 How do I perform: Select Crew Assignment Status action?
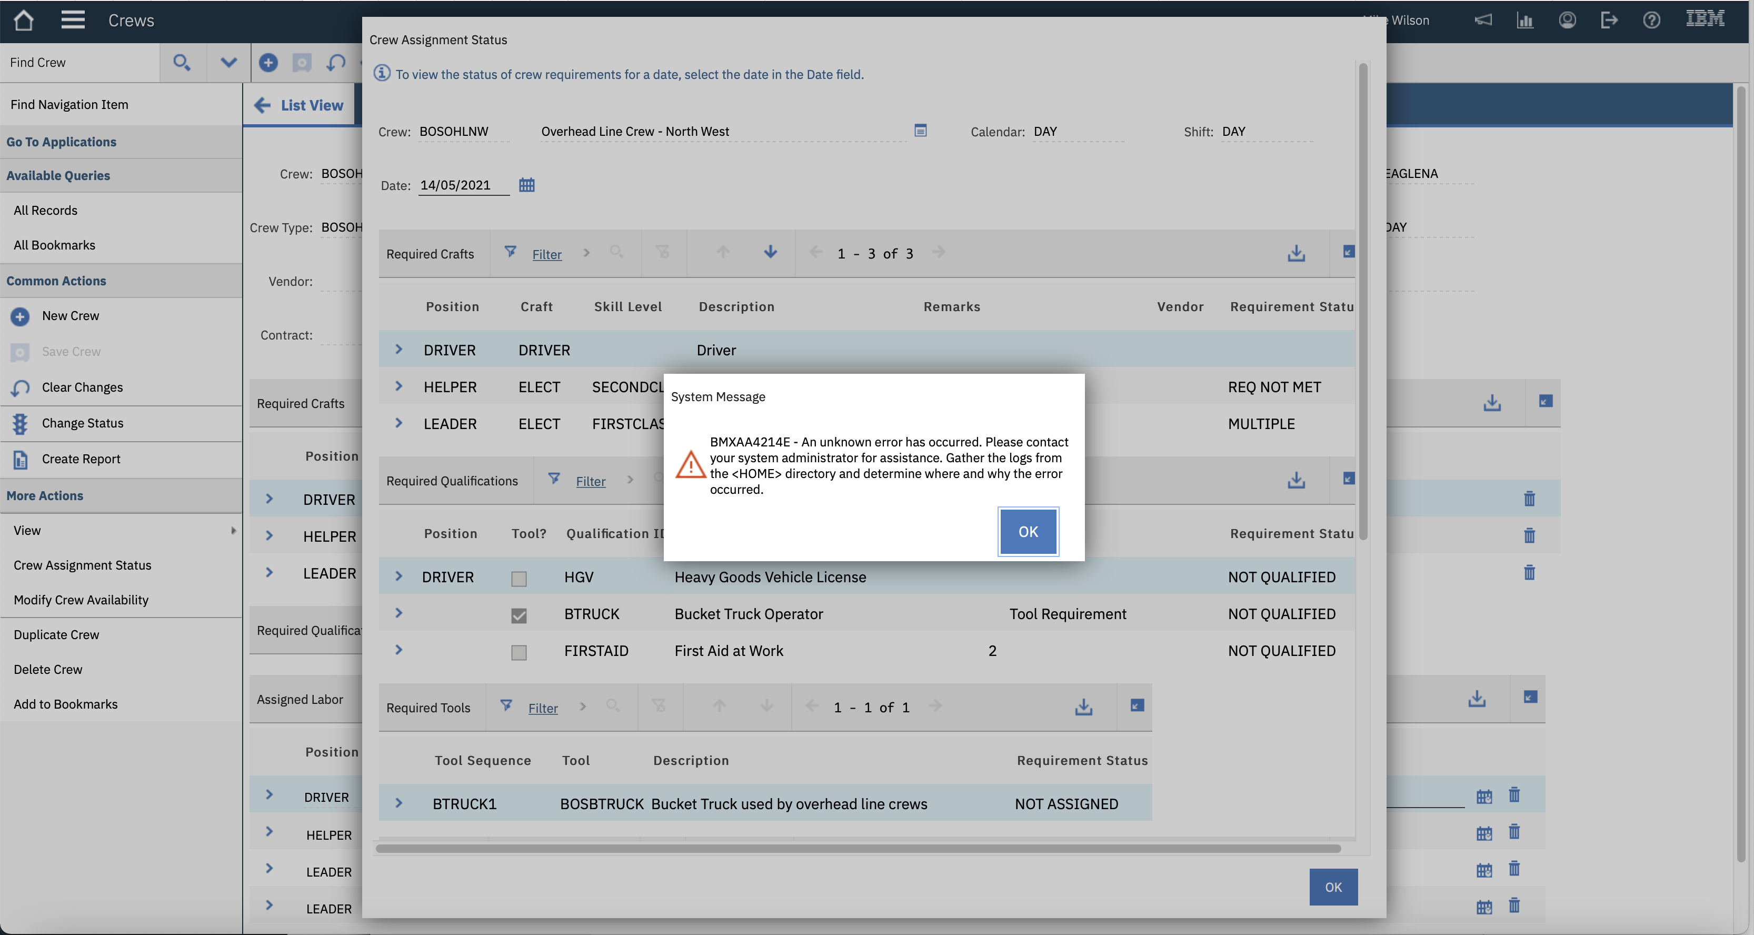[x=83, y=564]
